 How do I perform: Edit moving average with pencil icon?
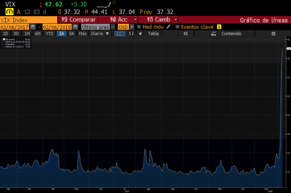pyautogui.click(x=168, y=27)
